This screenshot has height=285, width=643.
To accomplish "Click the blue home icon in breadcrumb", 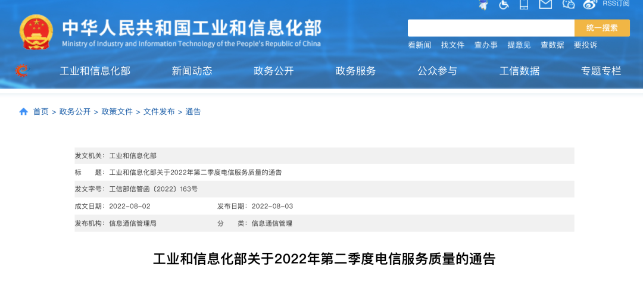I will [x=24, y=111].
